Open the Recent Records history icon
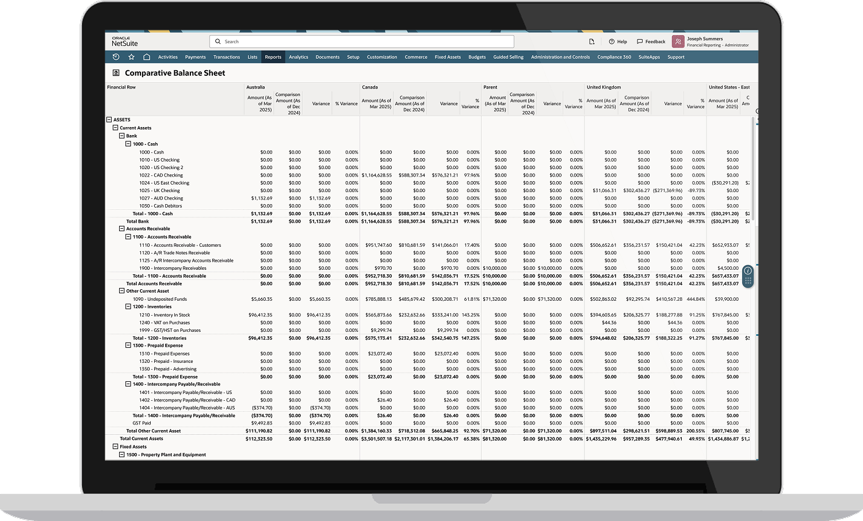 tap(116, 57)
